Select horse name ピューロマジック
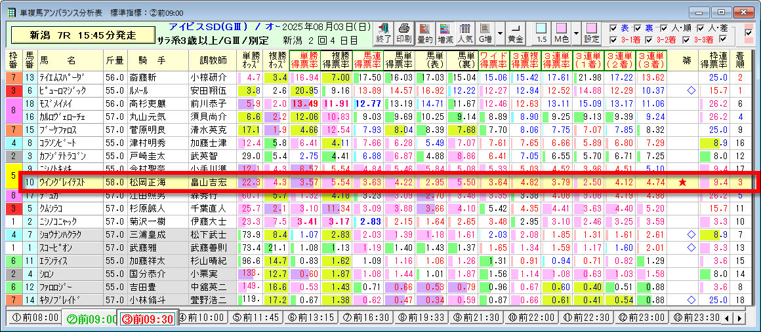 (64, 90)
